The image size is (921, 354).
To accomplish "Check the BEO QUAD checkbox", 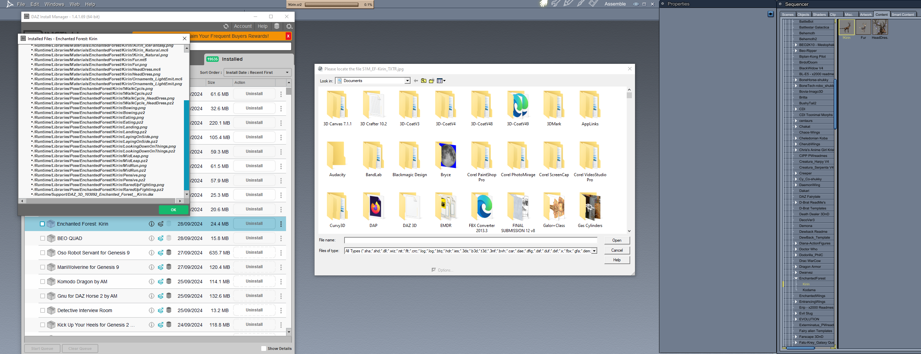I will coord(43,238).
